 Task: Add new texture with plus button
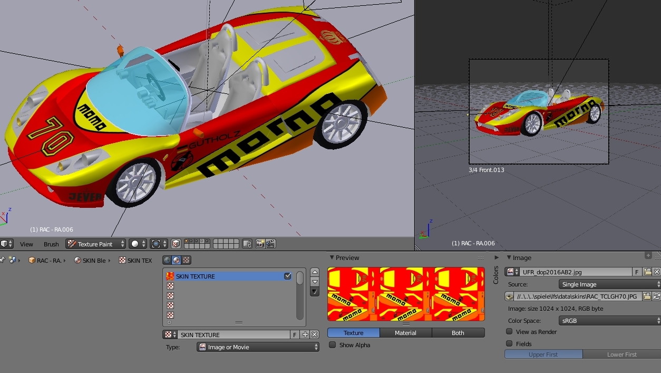(x=305, y=334)
